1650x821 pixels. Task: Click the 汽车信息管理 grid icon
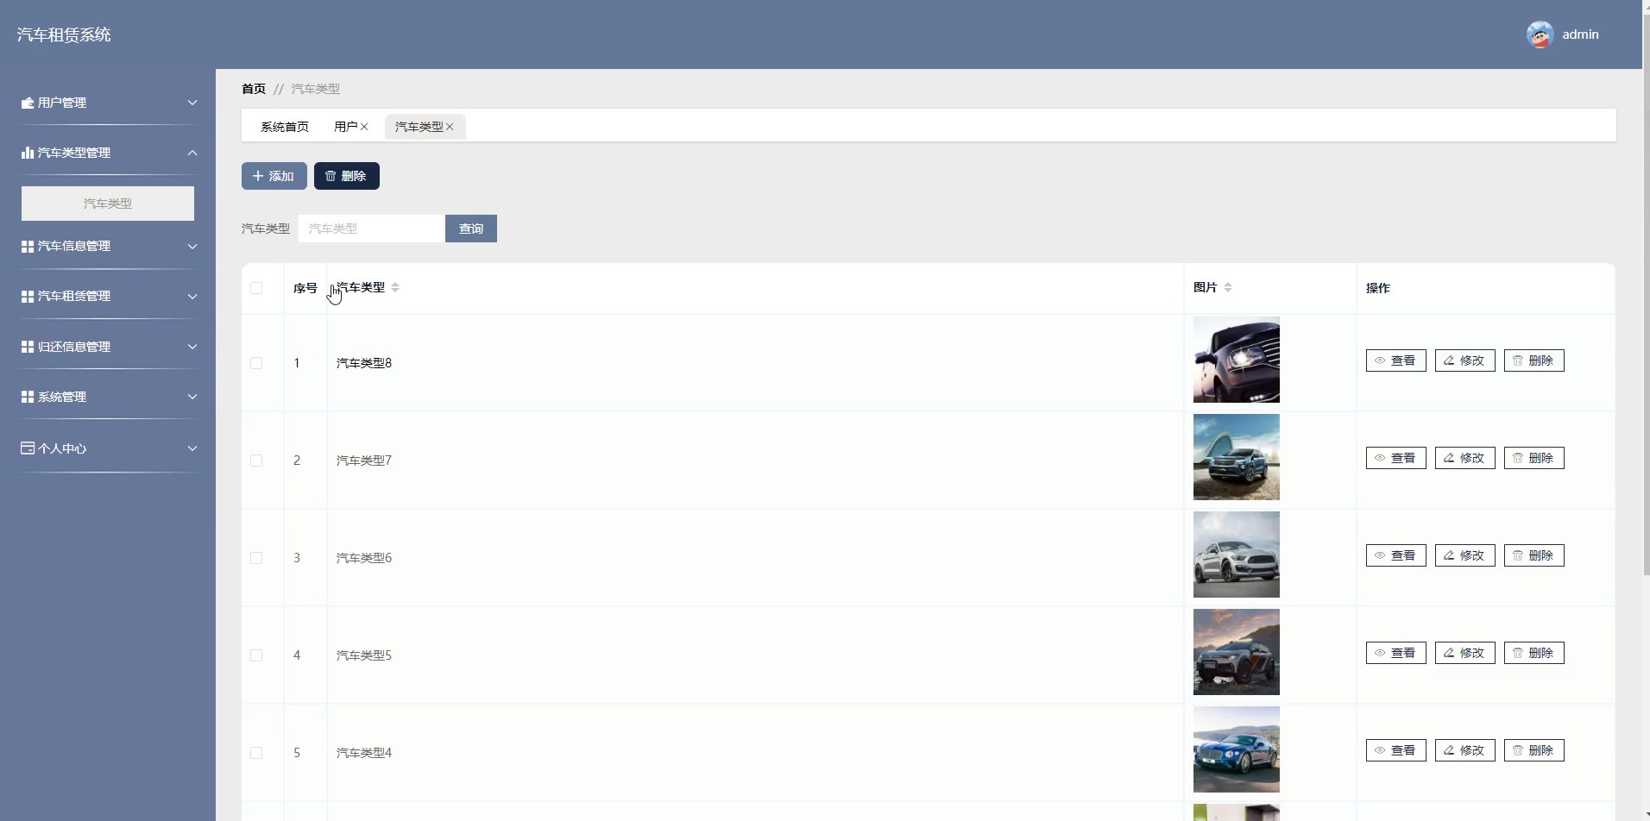click(x=28, y=246)
